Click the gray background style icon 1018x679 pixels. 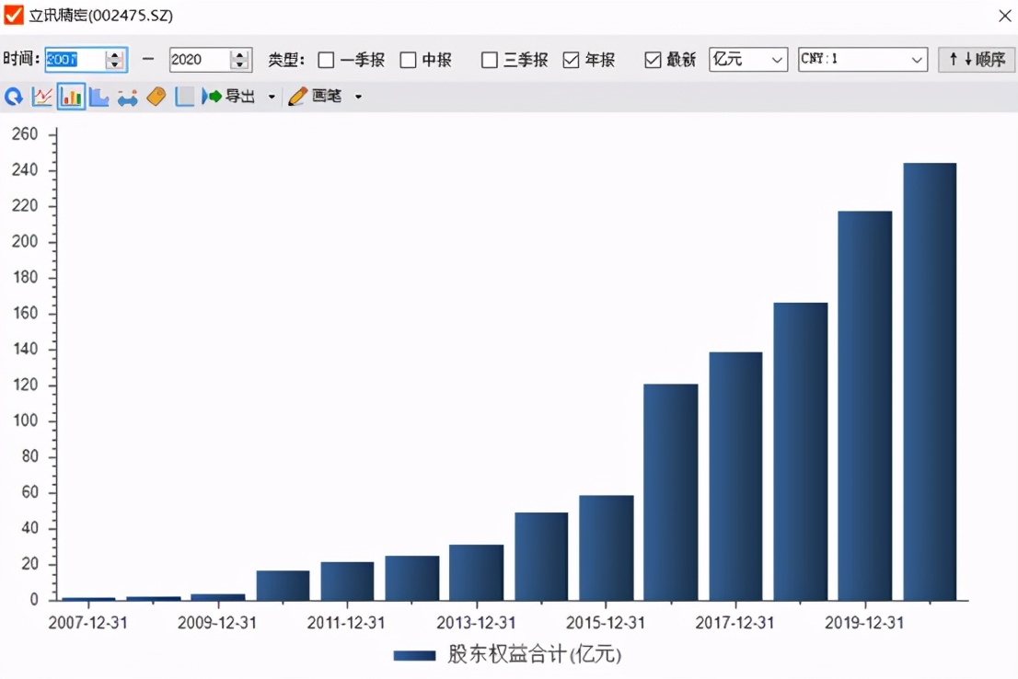183,96
